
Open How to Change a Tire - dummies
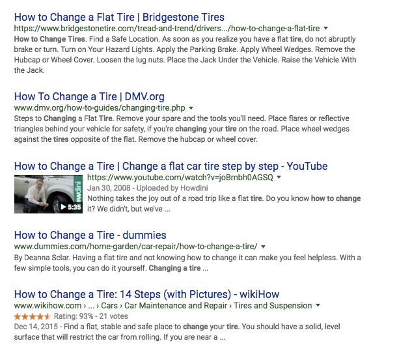click(x=90, y=236)
